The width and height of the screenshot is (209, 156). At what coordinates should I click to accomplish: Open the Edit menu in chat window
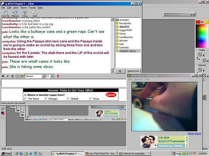pos(9,8)
